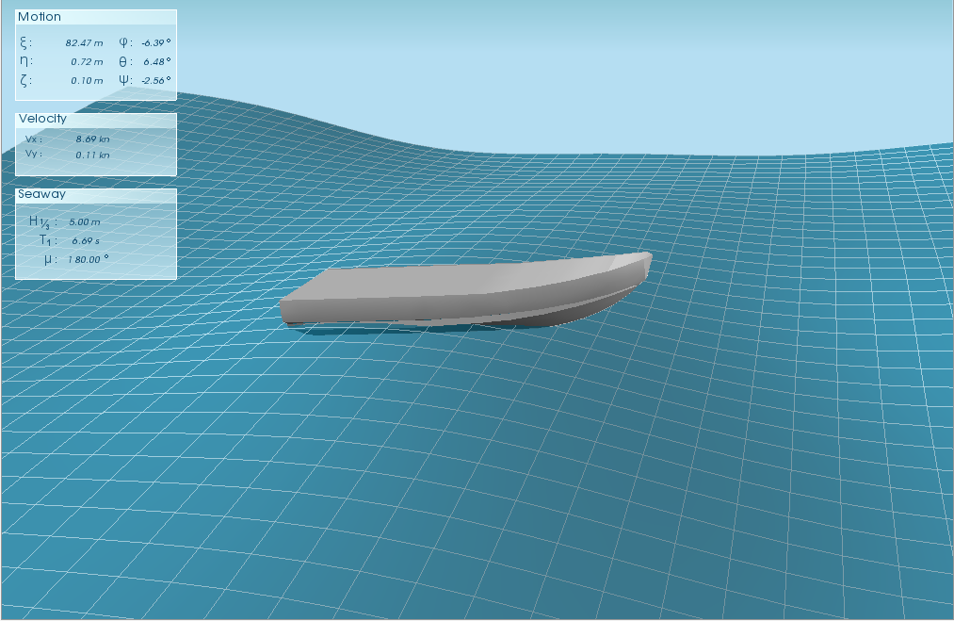954x621 pixels.
Task: Select the ζ heave value 0.10 m
Action: [x=89, y=79]
